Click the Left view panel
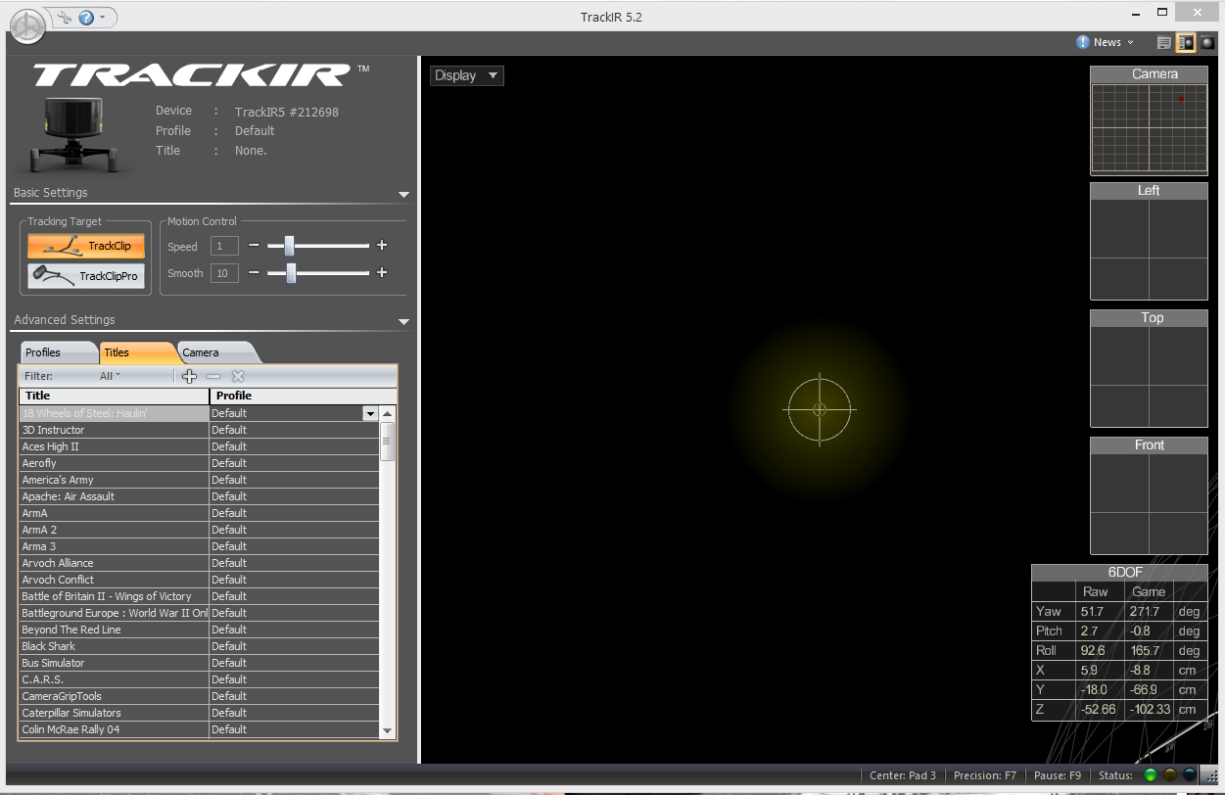 point(1150,241)
